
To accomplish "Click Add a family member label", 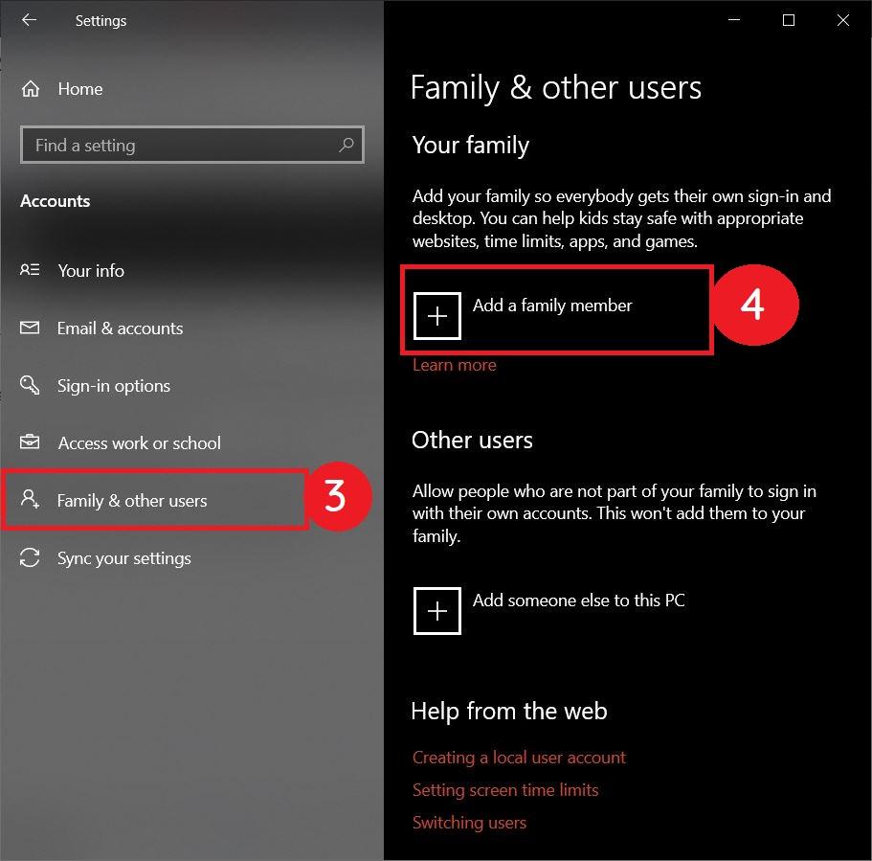I will 552,305.
